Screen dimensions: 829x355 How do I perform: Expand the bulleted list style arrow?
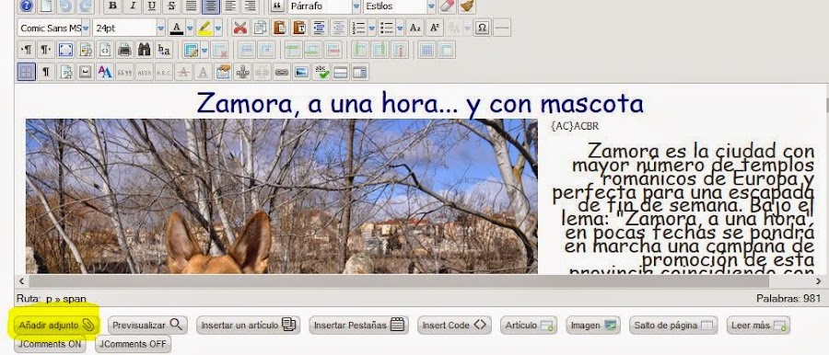click(x=400, y=28)
